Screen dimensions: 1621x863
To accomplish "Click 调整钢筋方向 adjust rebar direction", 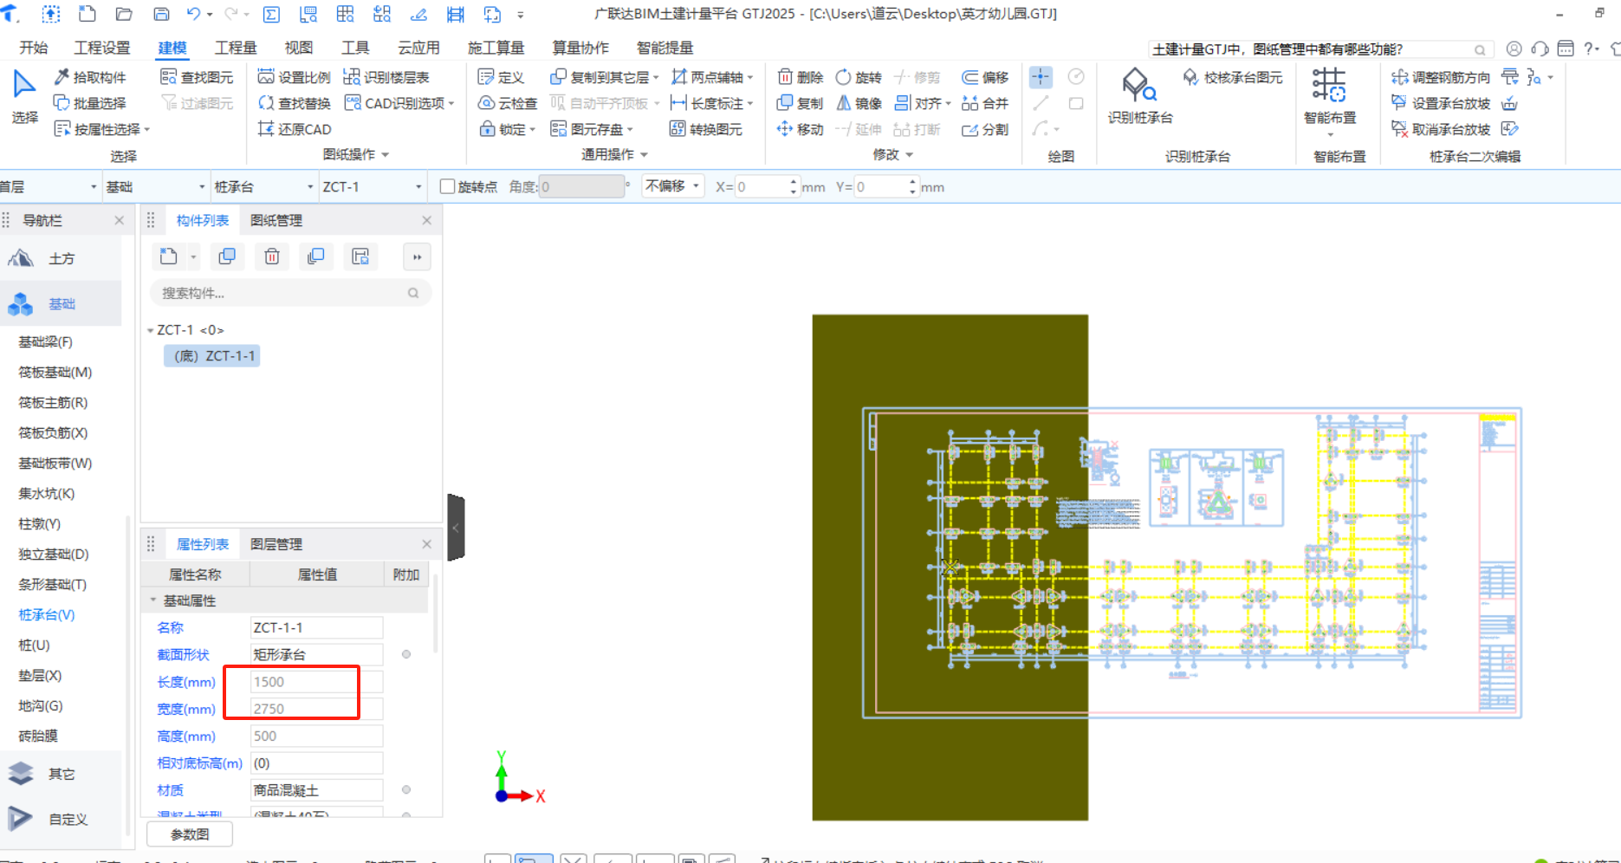I will click(x=1441, y=77).
